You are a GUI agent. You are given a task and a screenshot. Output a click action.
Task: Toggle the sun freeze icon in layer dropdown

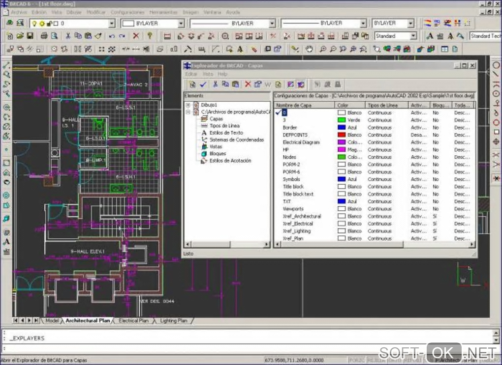42,23
